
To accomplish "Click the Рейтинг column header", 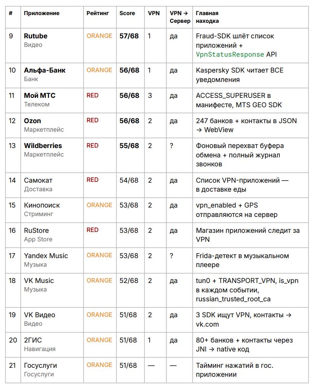I will pos(98,13).
